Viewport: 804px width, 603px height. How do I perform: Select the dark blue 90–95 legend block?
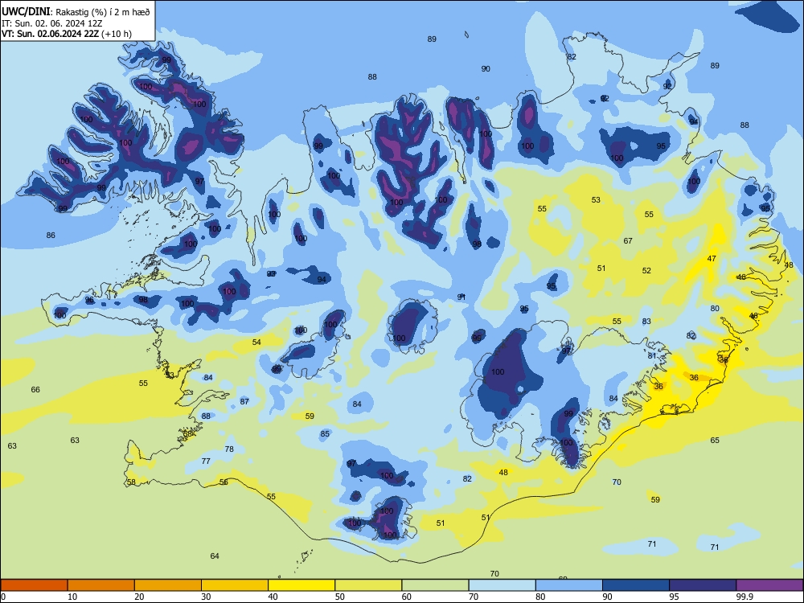[636, 585]
